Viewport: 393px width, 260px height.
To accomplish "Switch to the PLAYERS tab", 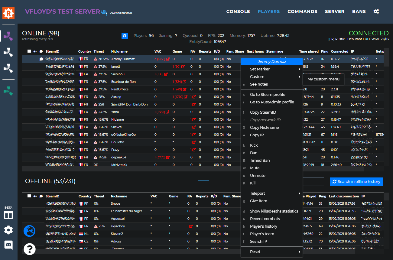I will pos(269,11).
